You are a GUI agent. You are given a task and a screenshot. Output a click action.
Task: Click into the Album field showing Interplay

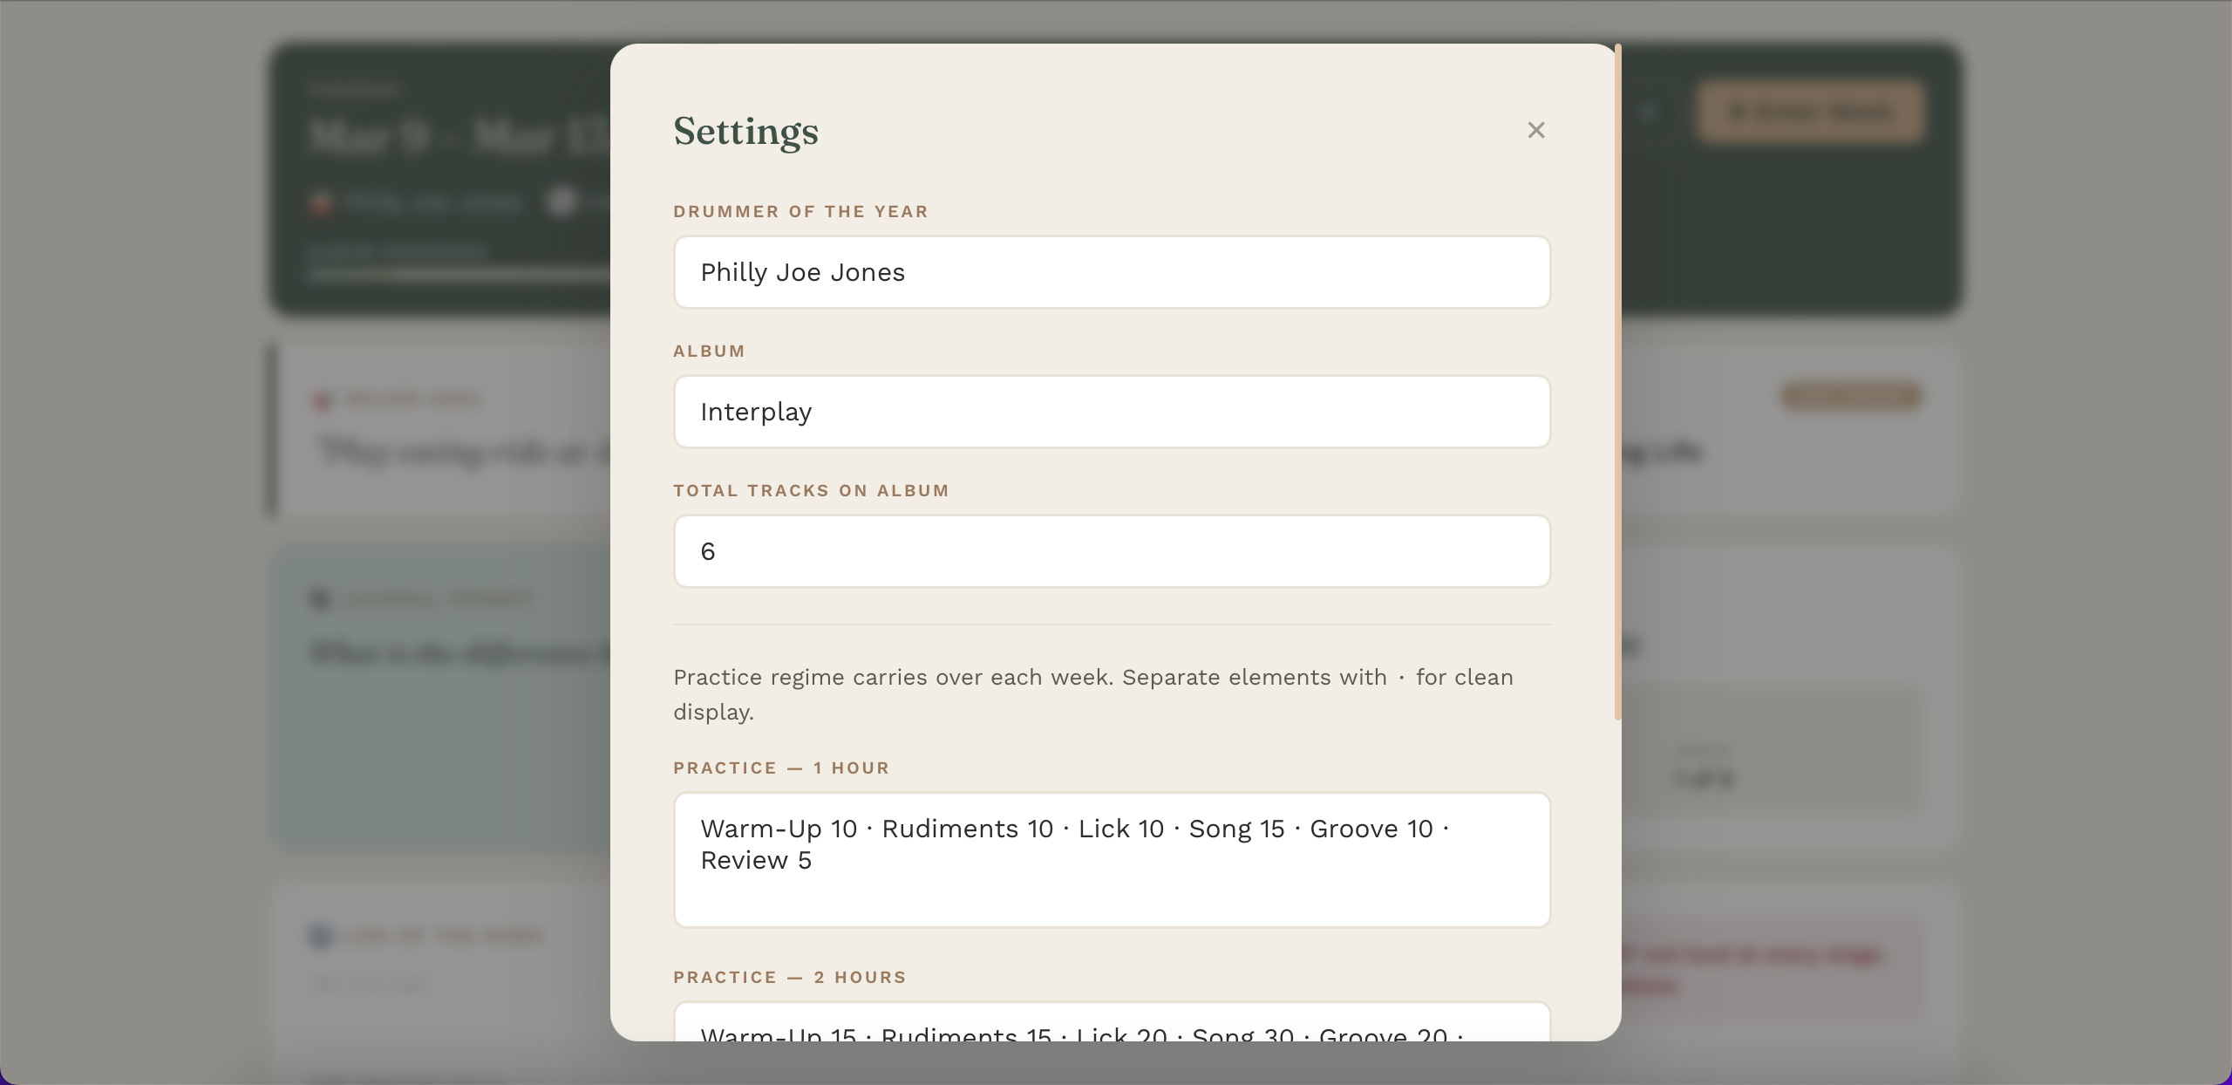(x=1112, y=412)
